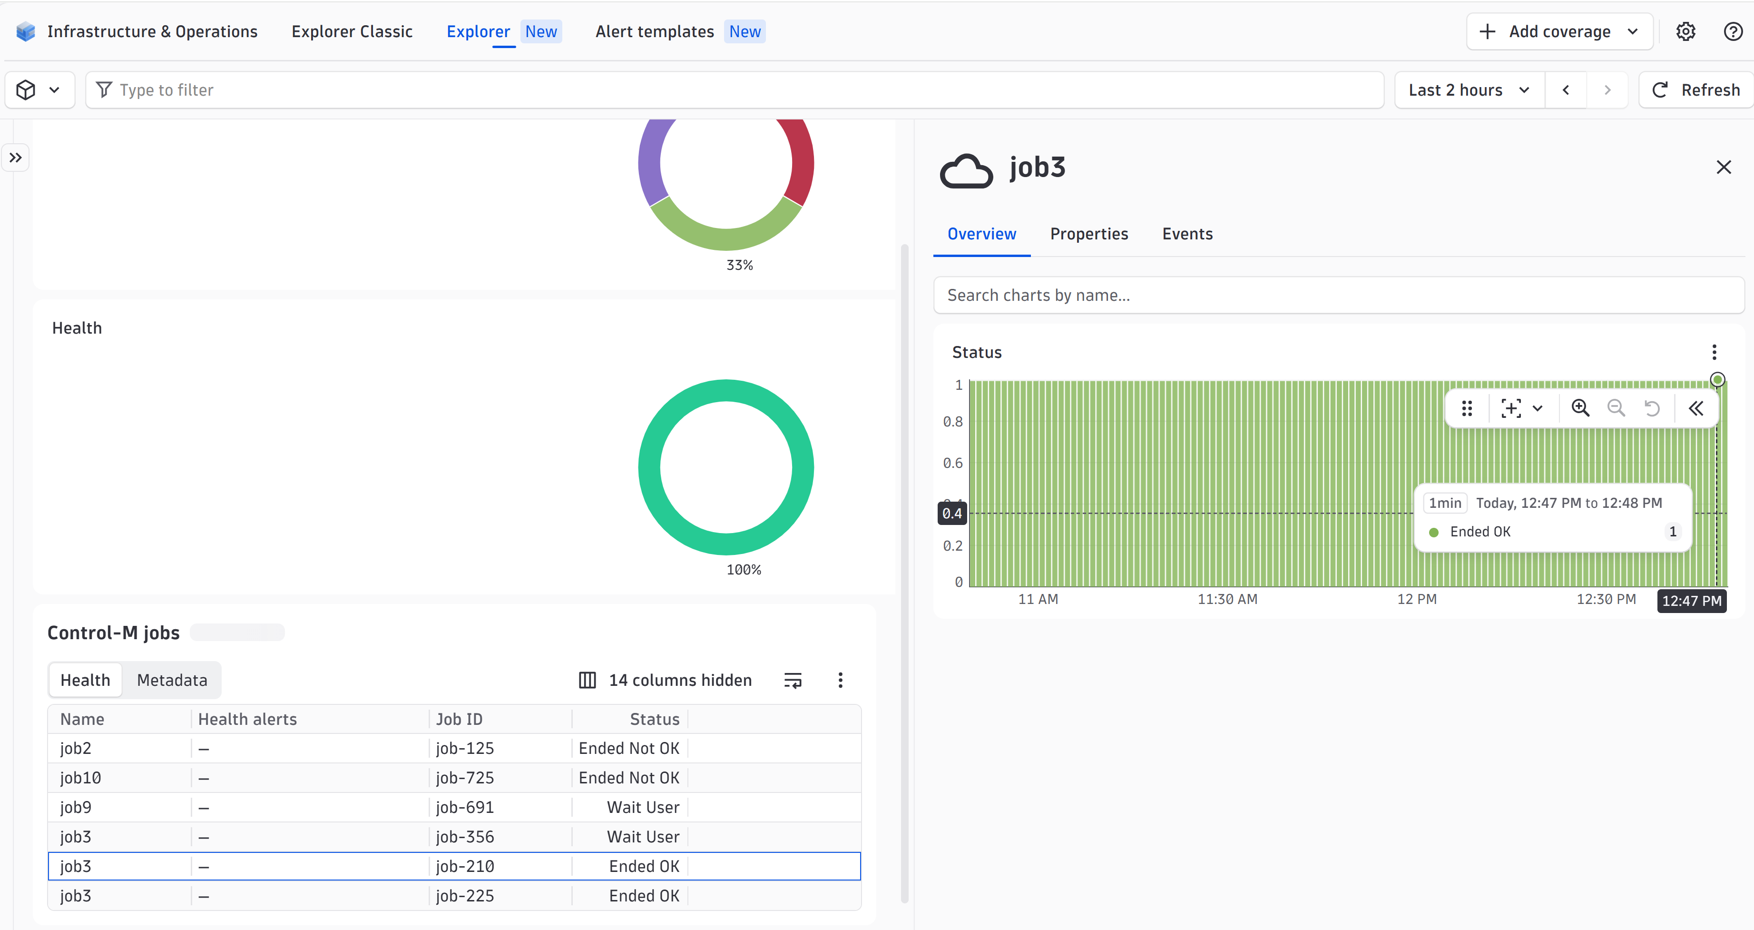Viewport: 1754px width, 930px height.
Task: Open Control-M jobs table options menu
Action: pos(840,680)
